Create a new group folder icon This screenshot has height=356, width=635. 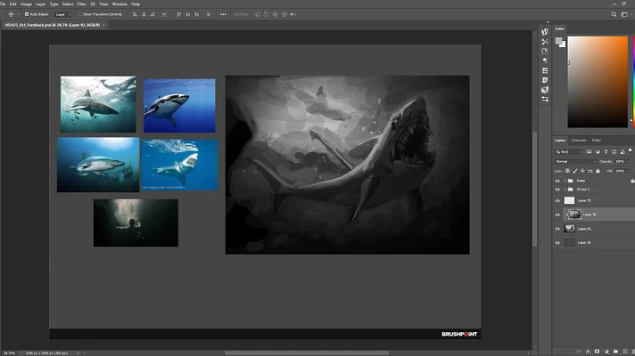615,352
